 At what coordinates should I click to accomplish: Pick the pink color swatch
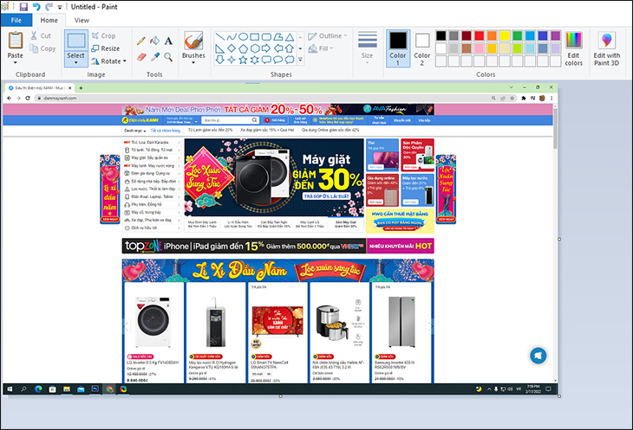[x=480, y=48]
